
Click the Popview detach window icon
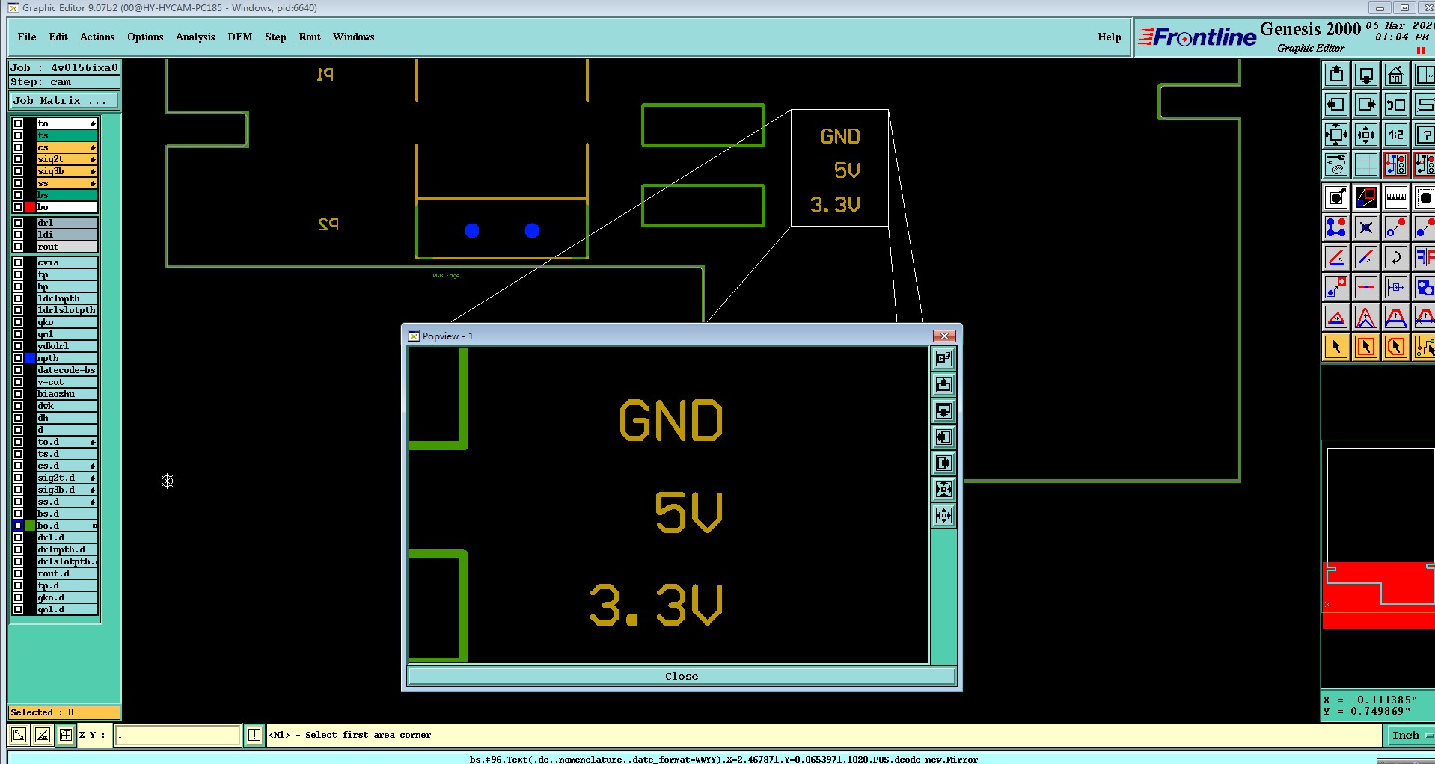[944, 359]
